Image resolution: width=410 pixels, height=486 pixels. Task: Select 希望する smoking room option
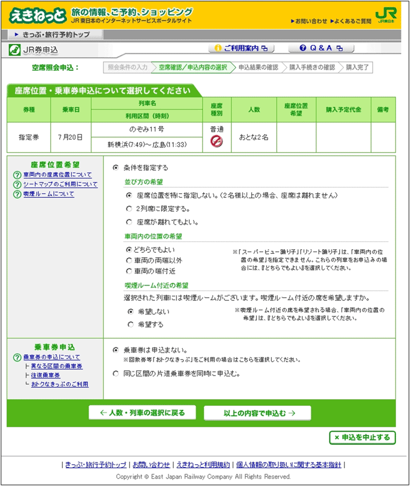(x=131, y=324)
